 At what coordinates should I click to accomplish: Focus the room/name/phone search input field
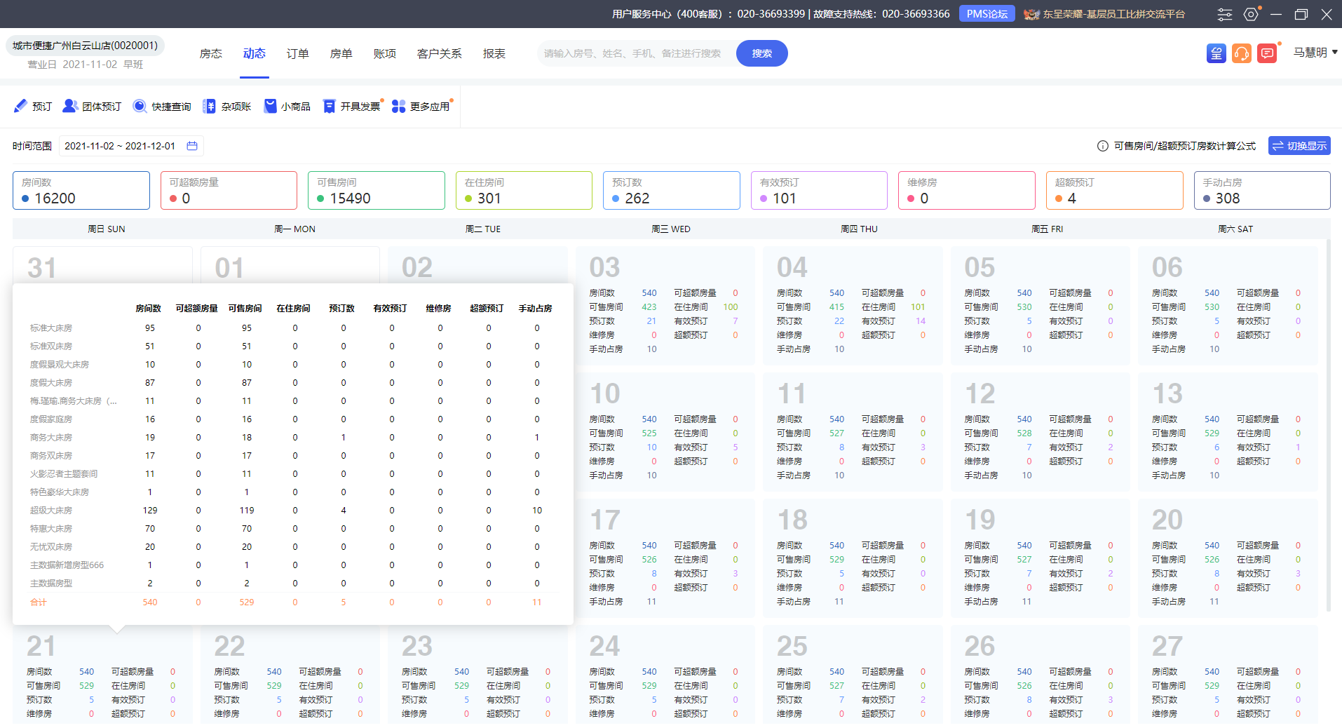click(637, 53)
